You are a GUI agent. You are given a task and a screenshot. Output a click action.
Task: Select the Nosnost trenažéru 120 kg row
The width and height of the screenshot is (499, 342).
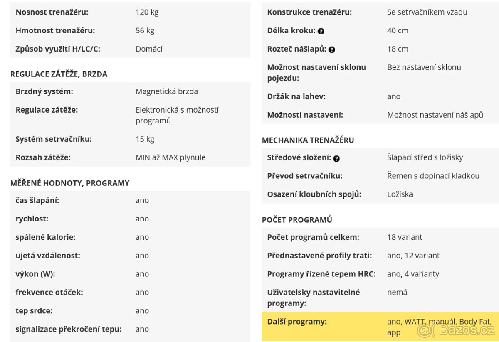(x=130, y=12)
